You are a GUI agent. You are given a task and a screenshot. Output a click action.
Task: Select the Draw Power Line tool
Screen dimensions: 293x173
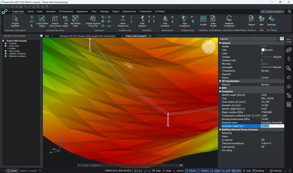[x=123, y=21]
